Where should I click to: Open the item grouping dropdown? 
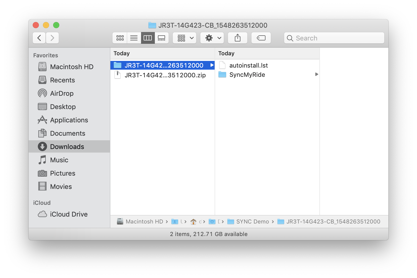point(184,38)
